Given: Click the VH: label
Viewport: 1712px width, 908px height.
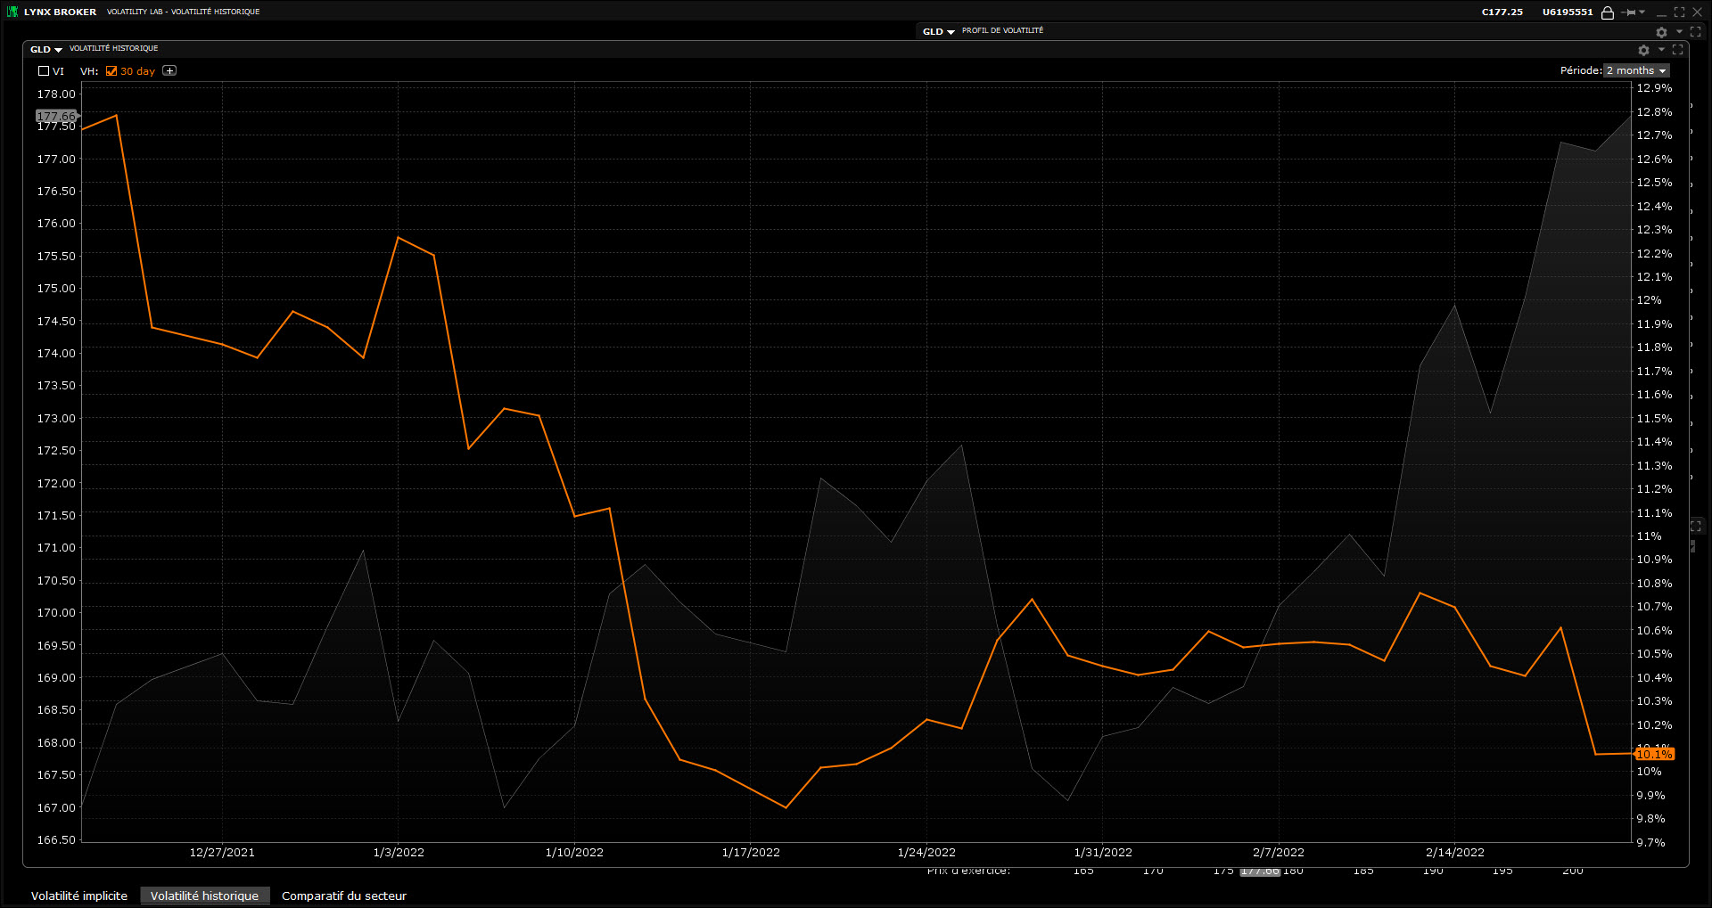Looking at the screenshot, I should pos(89,71).
